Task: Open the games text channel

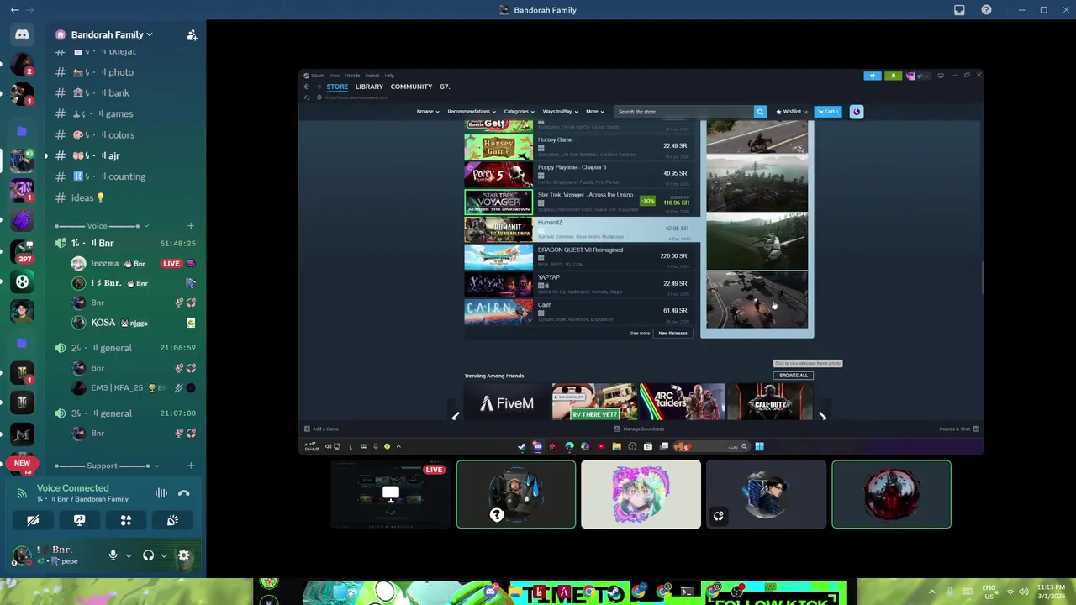Action: coord(126,114)
